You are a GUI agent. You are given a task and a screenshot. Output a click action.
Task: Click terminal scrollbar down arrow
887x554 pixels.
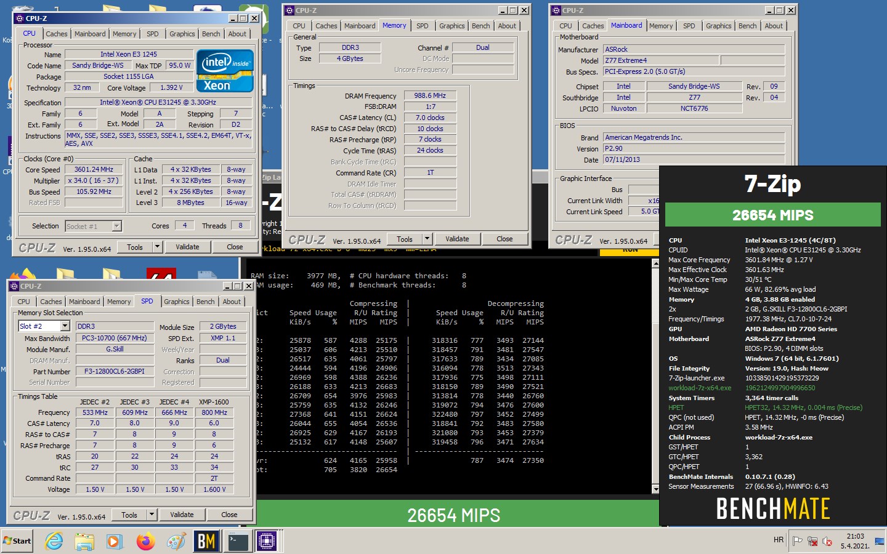(x=655, y=489)
